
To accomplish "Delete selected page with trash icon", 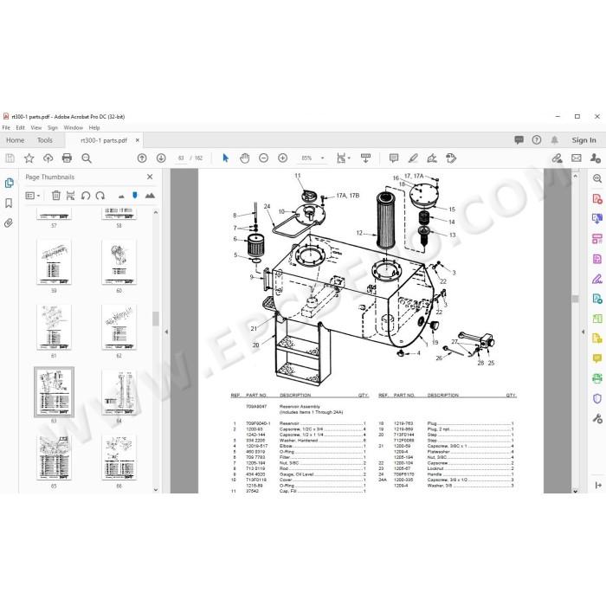I will point(56,196).
